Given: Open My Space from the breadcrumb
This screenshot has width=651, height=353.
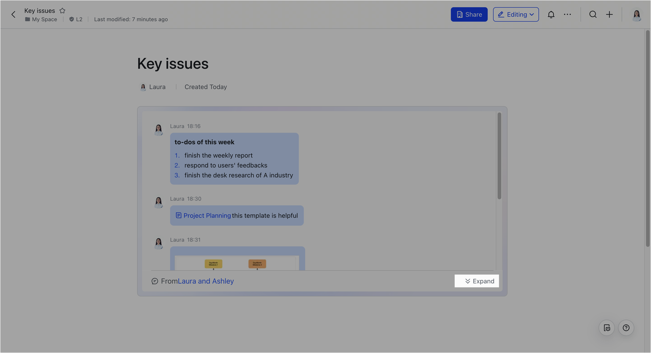Looking at the screenshot, I should point(45,19).
